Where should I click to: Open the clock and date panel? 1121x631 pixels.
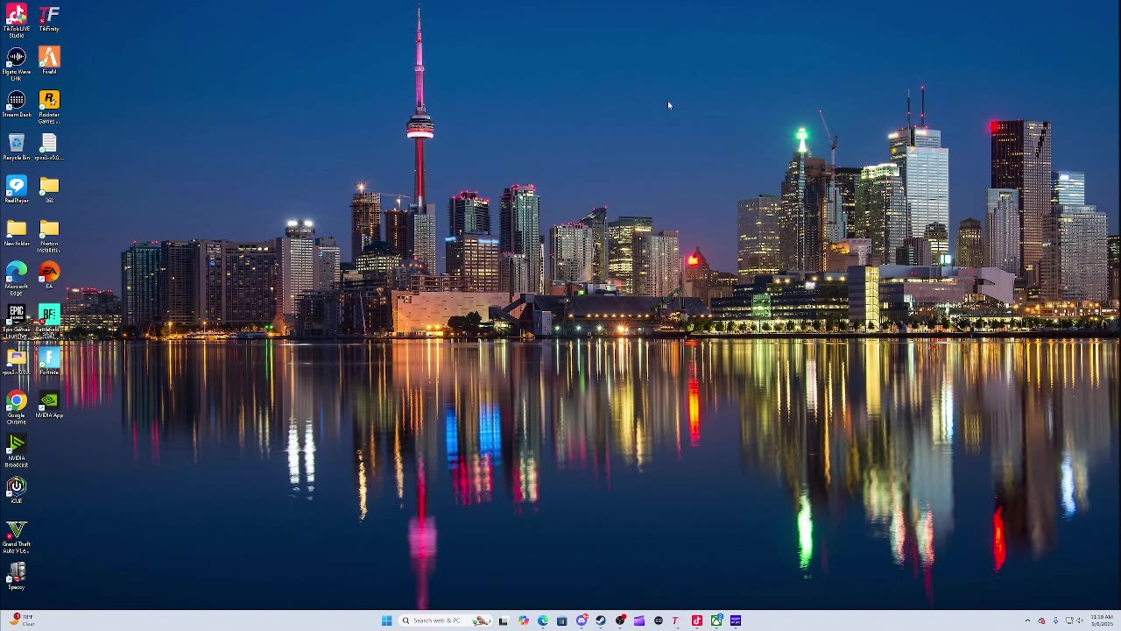pyautogui.click(x=1102, y=620)
